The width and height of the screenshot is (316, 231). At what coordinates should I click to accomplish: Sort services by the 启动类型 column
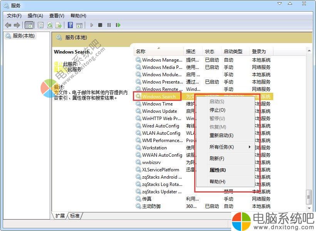click(233, 51)
